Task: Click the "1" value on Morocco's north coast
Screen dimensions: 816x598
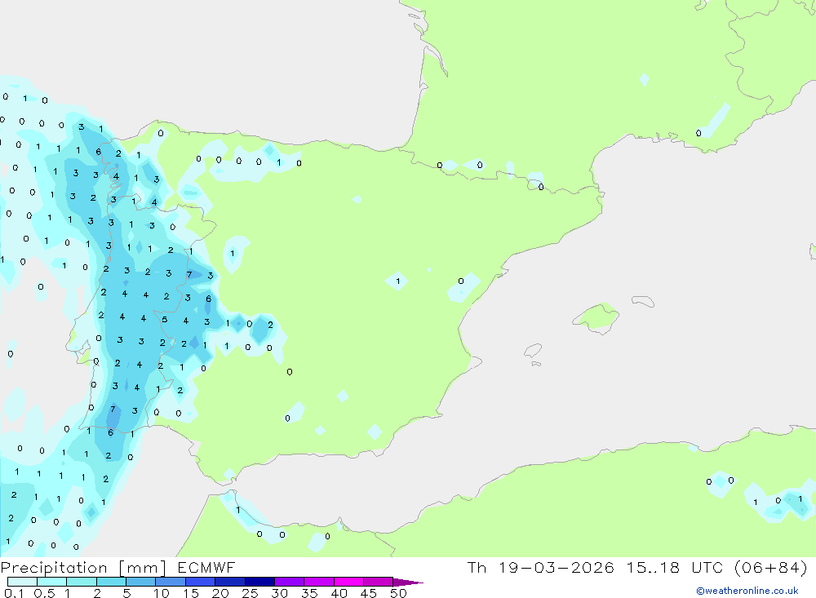Action: (237, 510)
